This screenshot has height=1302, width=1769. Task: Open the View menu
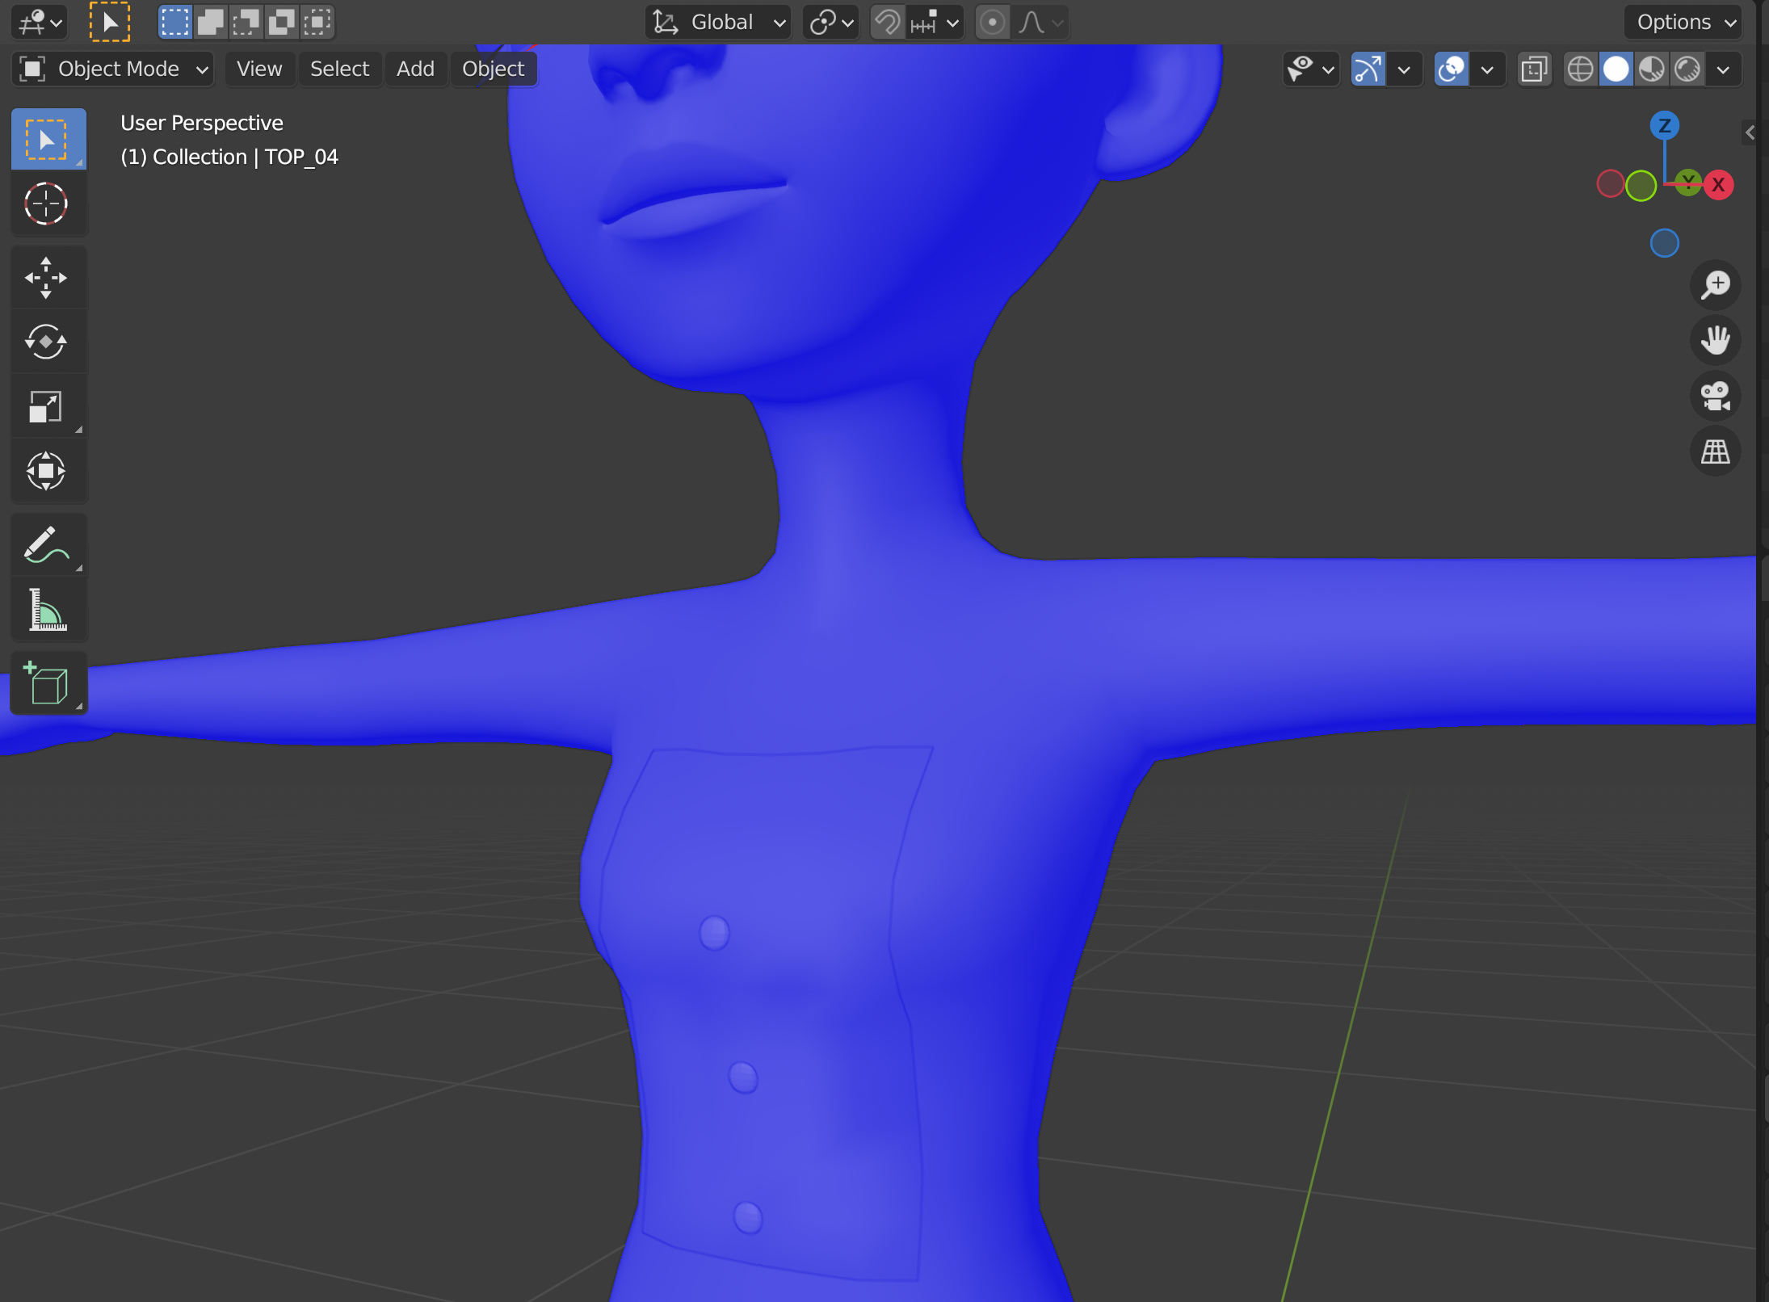click(259, 69)
